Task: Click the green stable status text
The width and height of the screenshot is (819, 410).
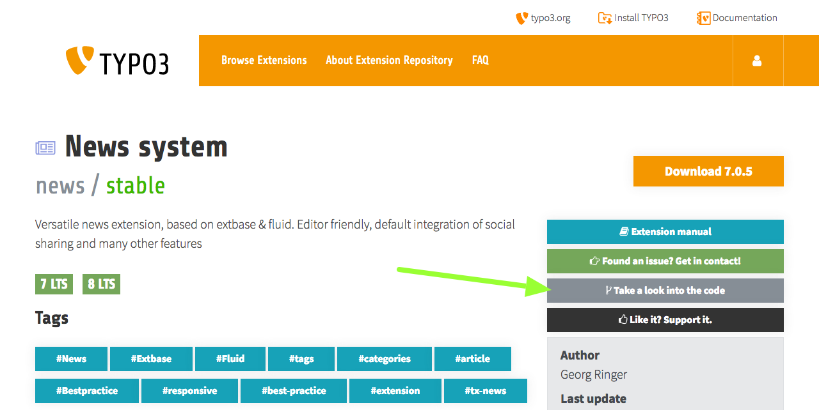Action: [136, 186]
